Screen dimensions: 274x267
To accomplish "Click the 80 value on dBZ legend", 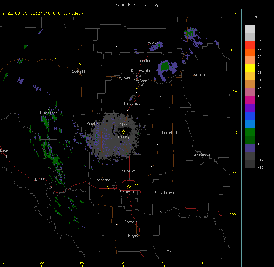I will pos(259,25).
